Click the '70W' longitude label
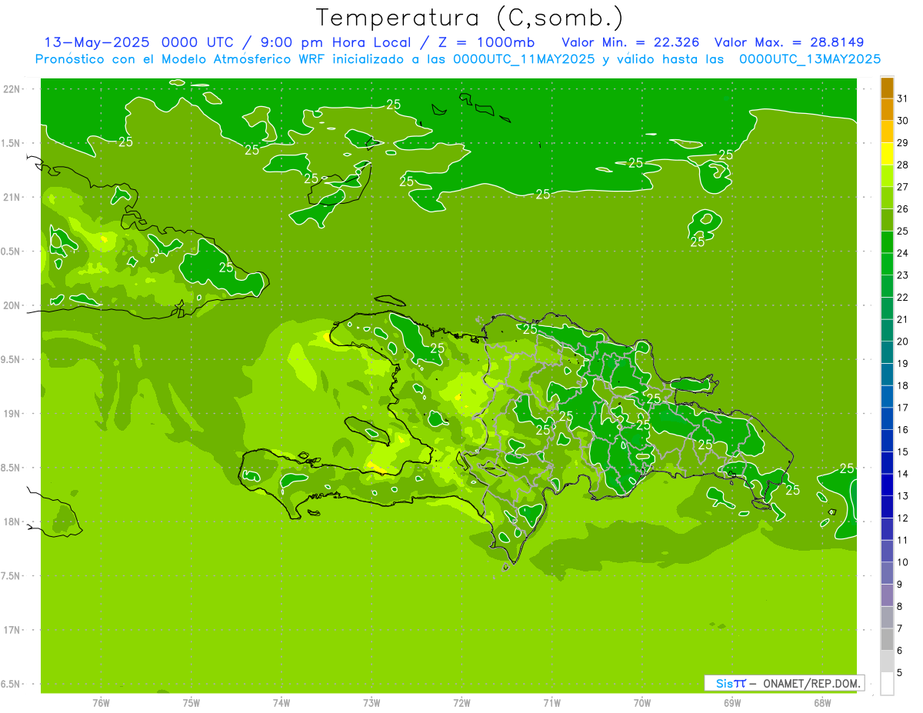Screen dimensions: 923x713 click(641, 703)
